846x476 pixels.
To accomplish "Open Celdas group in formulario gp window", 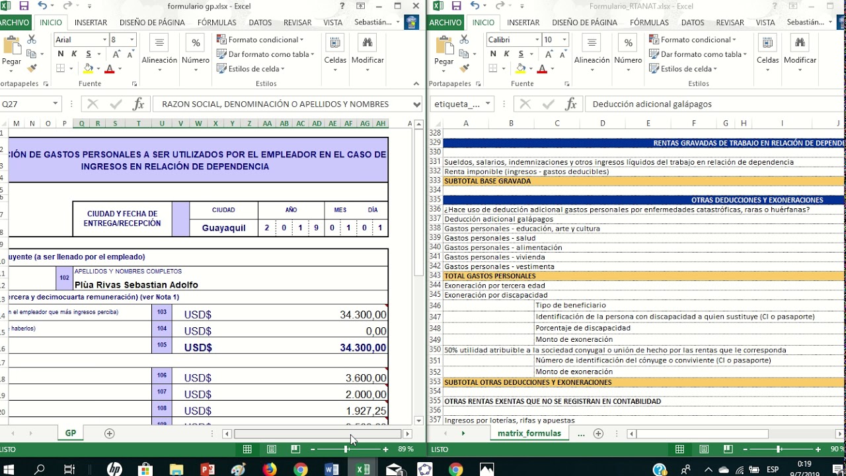I will 335,50.
